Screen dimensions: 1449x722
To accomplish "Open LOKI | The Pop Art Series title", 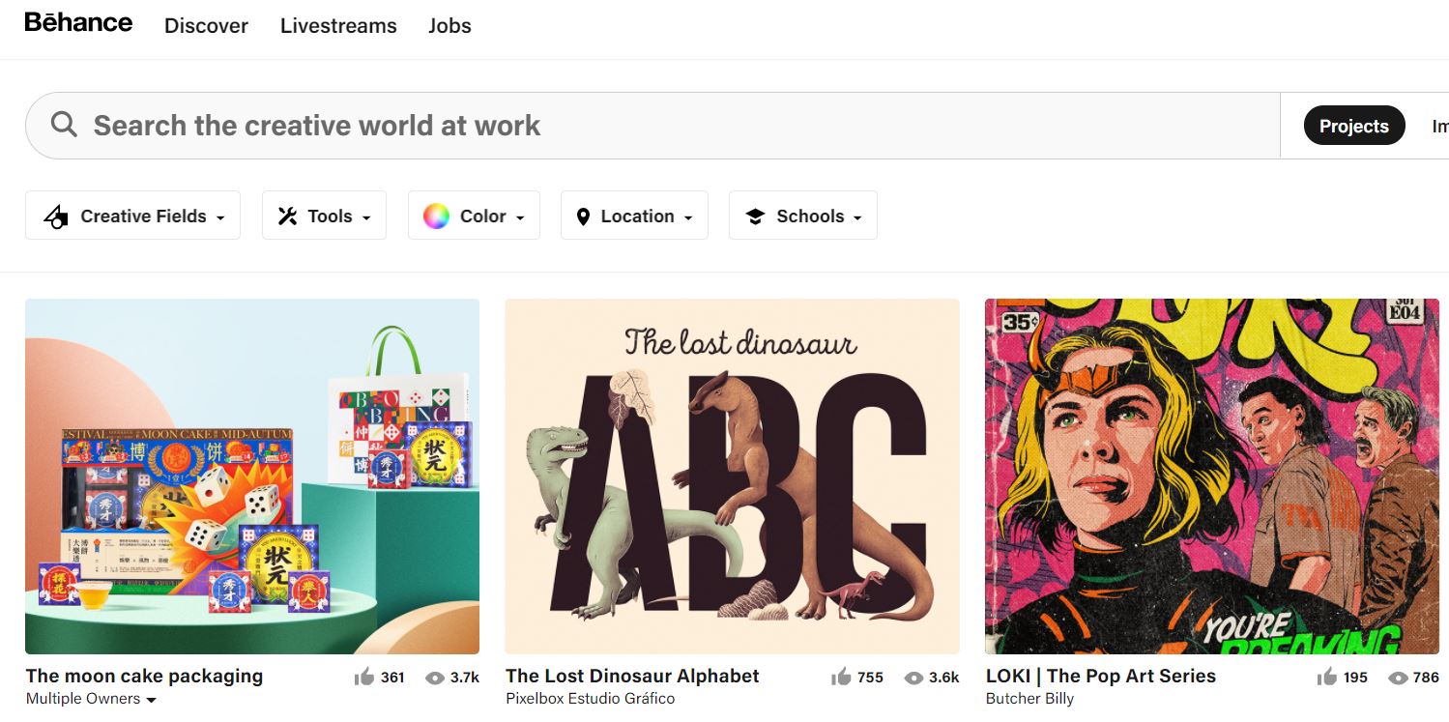I will click(1101, 676).
